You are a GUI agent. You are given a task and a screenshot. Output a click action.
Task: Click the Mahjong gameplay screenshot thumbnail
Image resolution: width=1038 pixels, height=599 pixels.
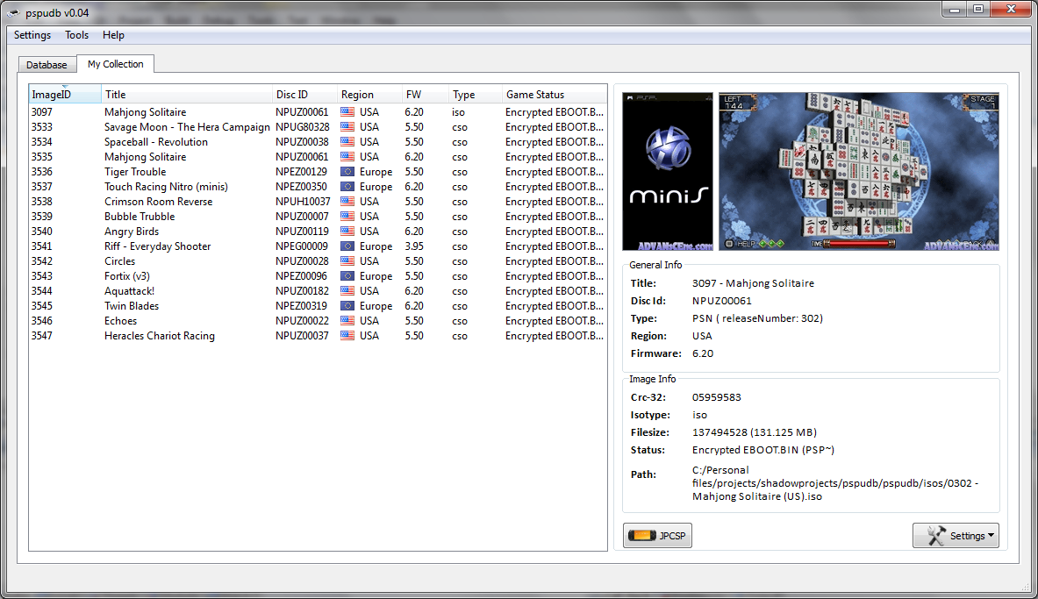[859, 171]
